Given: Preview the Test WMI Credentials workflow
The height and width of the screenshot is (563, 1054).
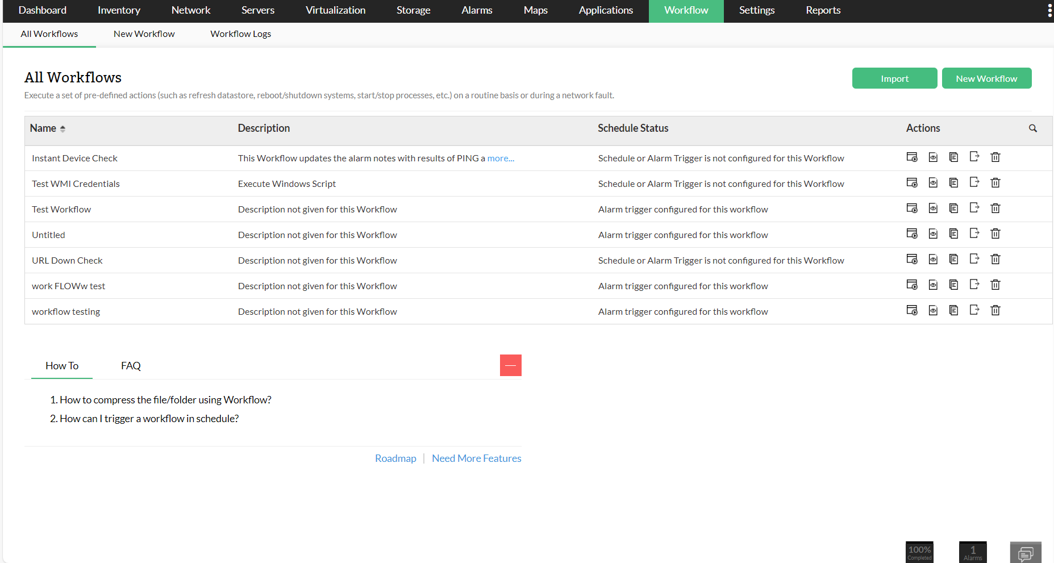Looking at the screenshot, I should pyautogui.click(x=933, y=182).
